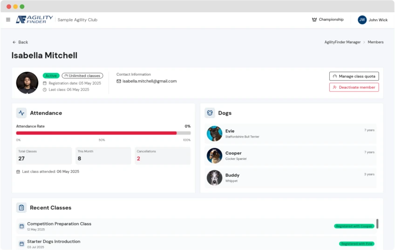This screenshot has width=395, height=250.
Task: Click the 0% attendance rate value
Action: [187, 126]
